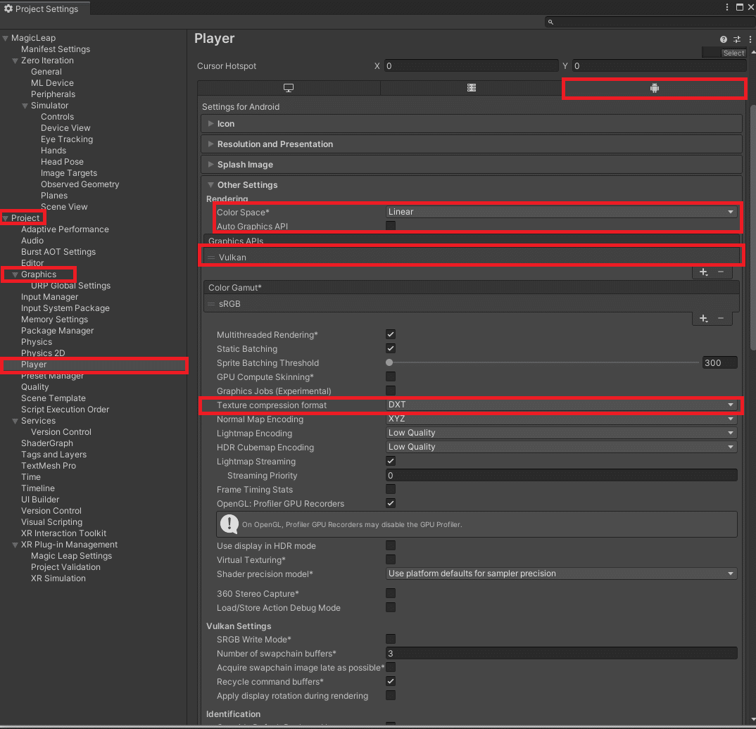Image resolution: width=756 pixels, height=729 pixels.
Task: Open Player settings help documentation icon
Action: 724,39
